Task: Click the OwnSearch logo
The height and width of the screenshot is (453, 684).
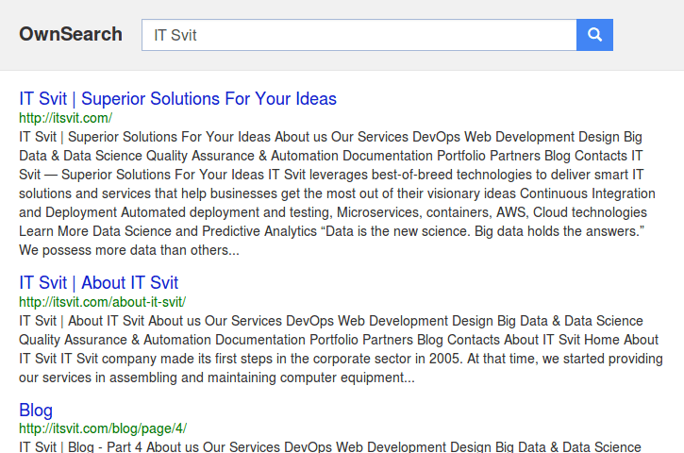Action: [71, 34]
